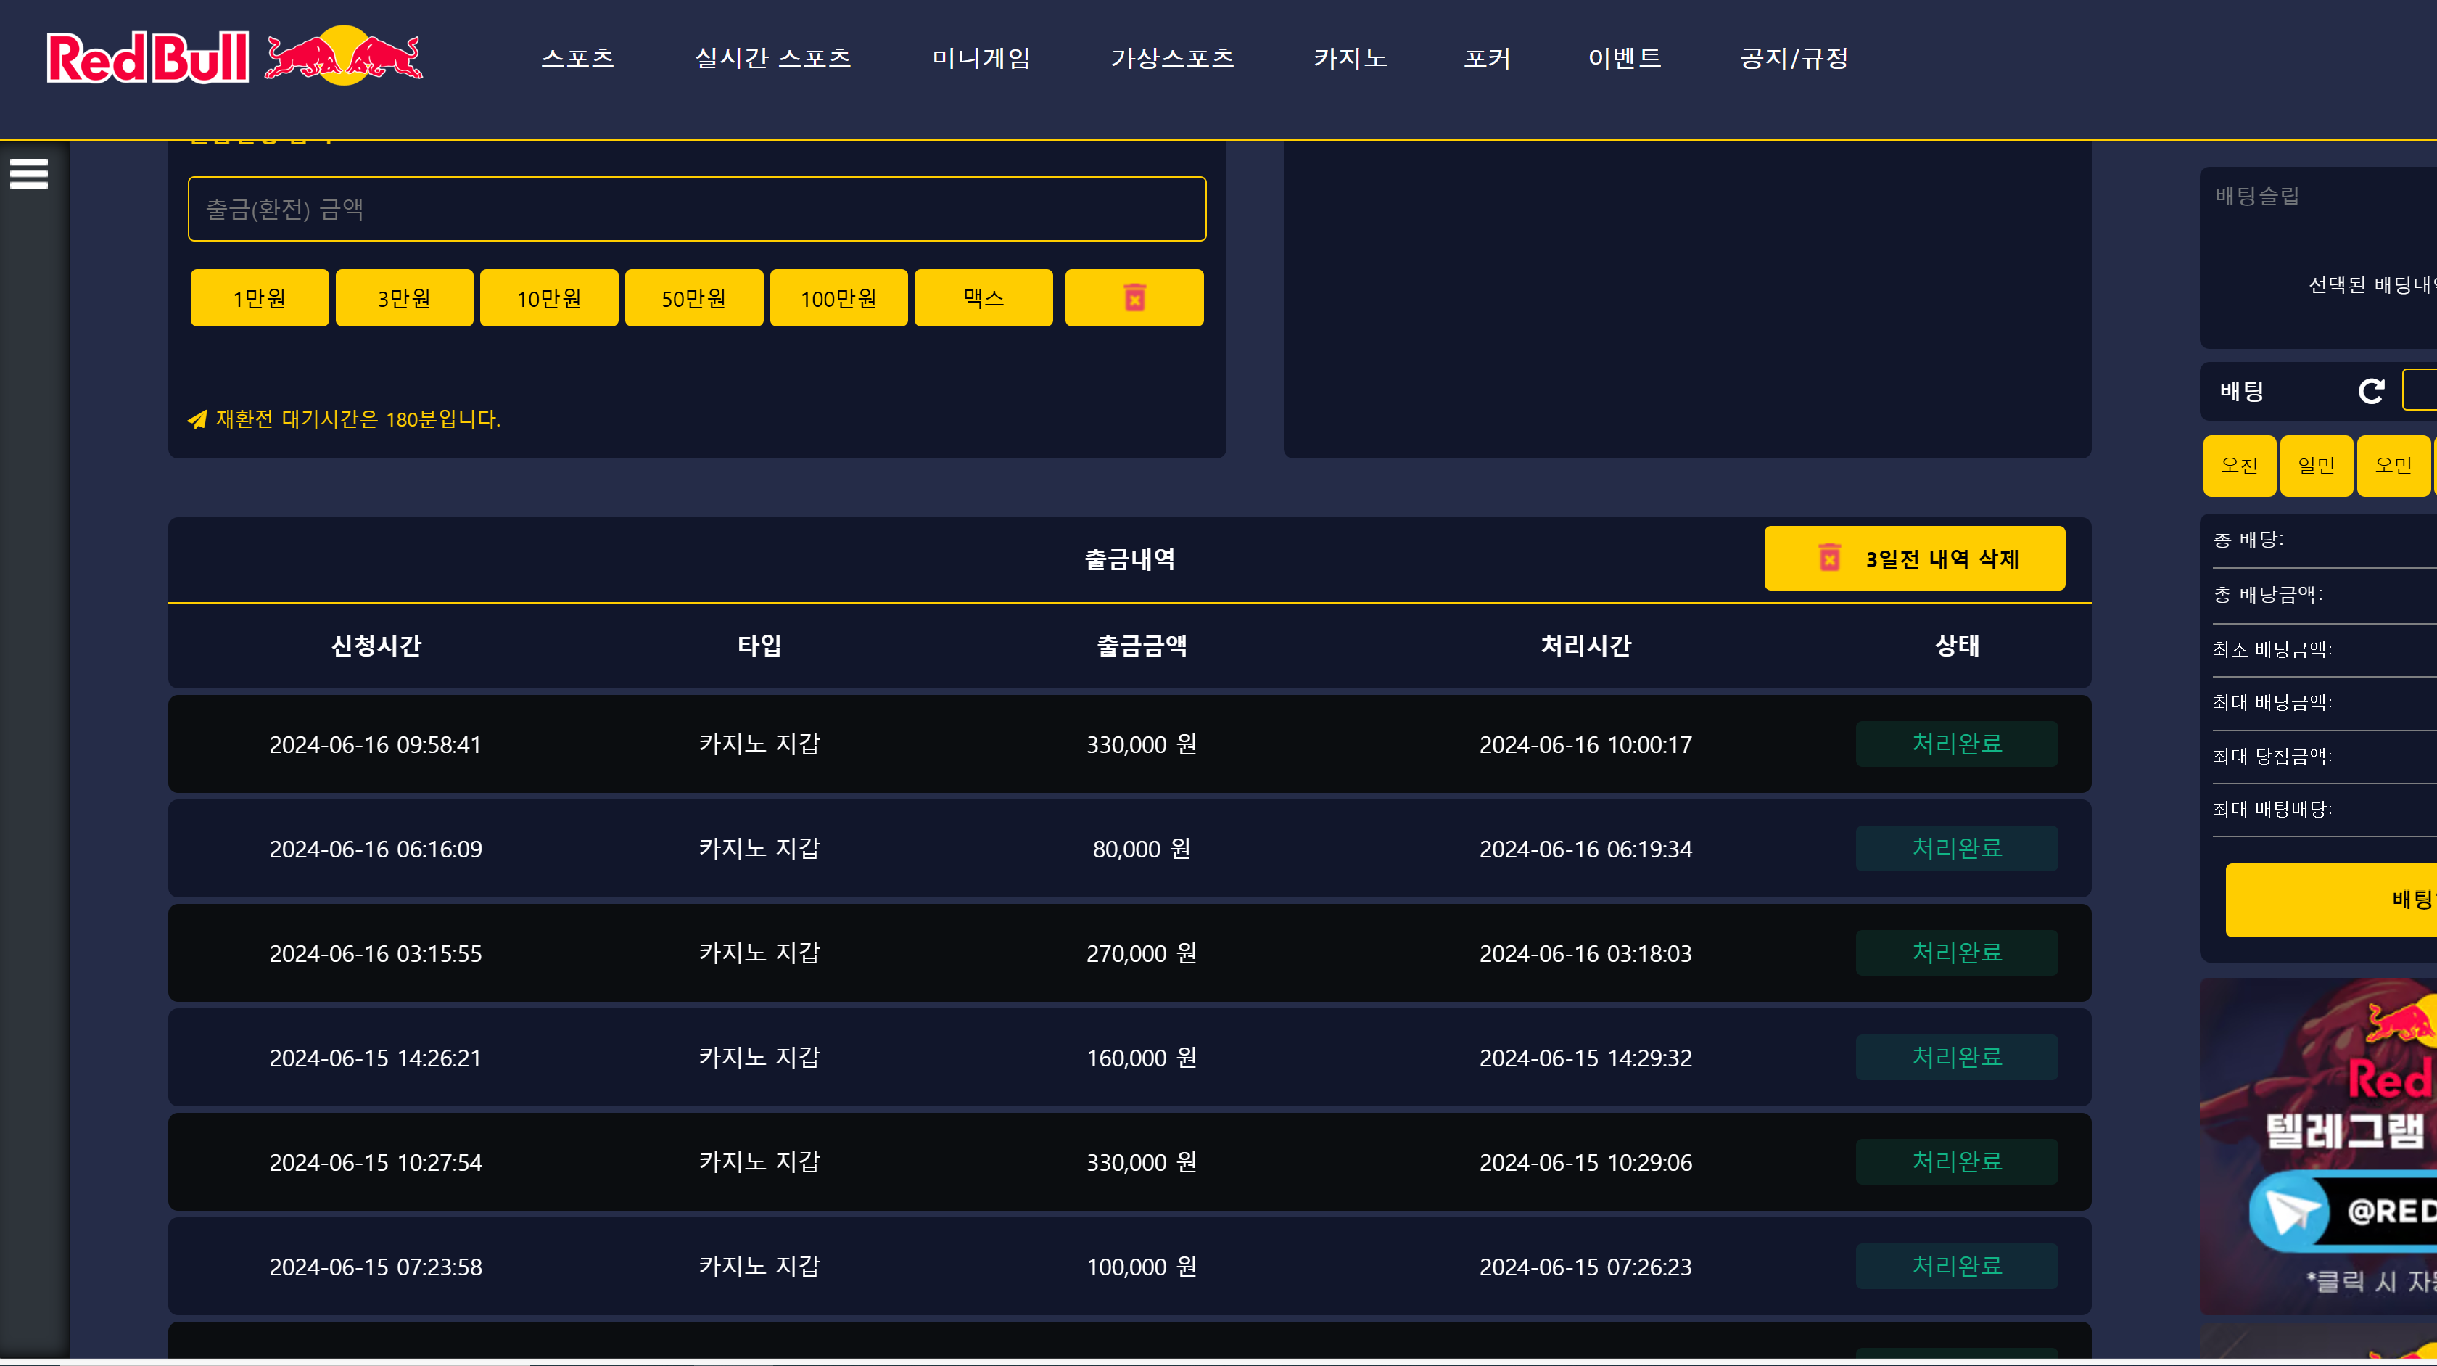Click the trash clear-amount button
This screenshot has height=1366, width=2437.
(x=1134, y=298)
